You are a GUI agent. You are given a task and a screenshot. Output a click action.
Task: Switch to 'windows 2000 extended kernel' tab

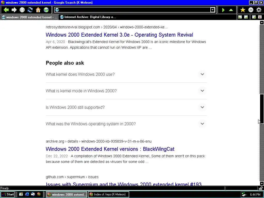coord(29,17)
